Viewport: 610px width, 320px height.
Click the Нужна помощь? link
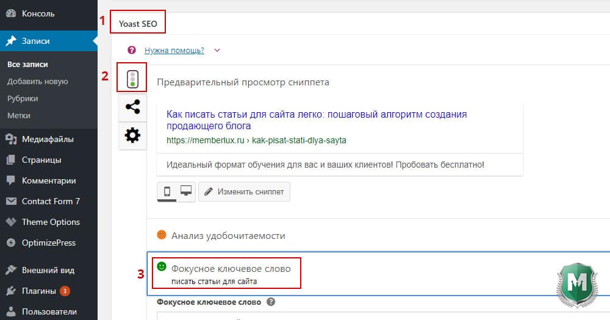(x=174, y=50)
